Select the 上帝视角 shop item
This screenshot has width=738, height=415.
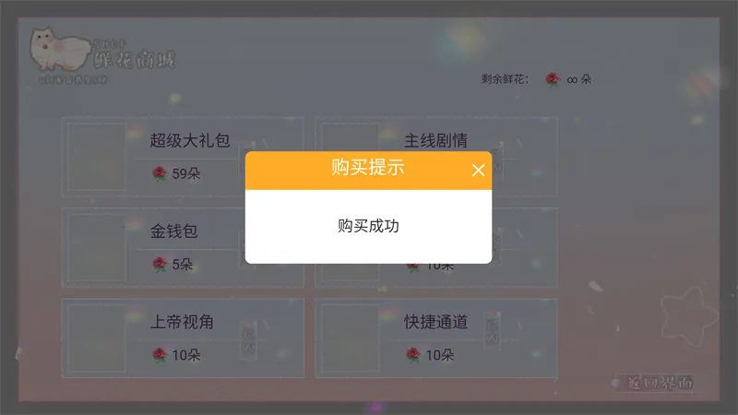tap(183, 338)
